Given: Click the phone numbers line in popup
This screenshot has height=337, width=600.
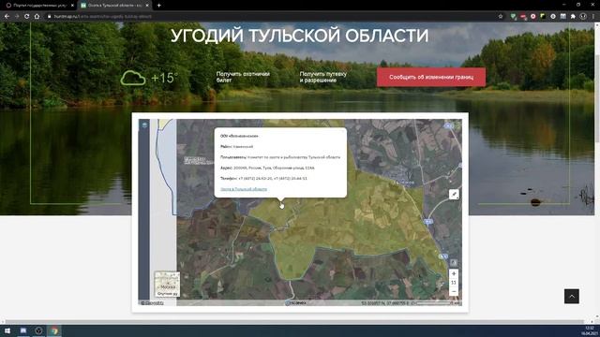Looking at the screenshot, I should click(x=263, y=178).
